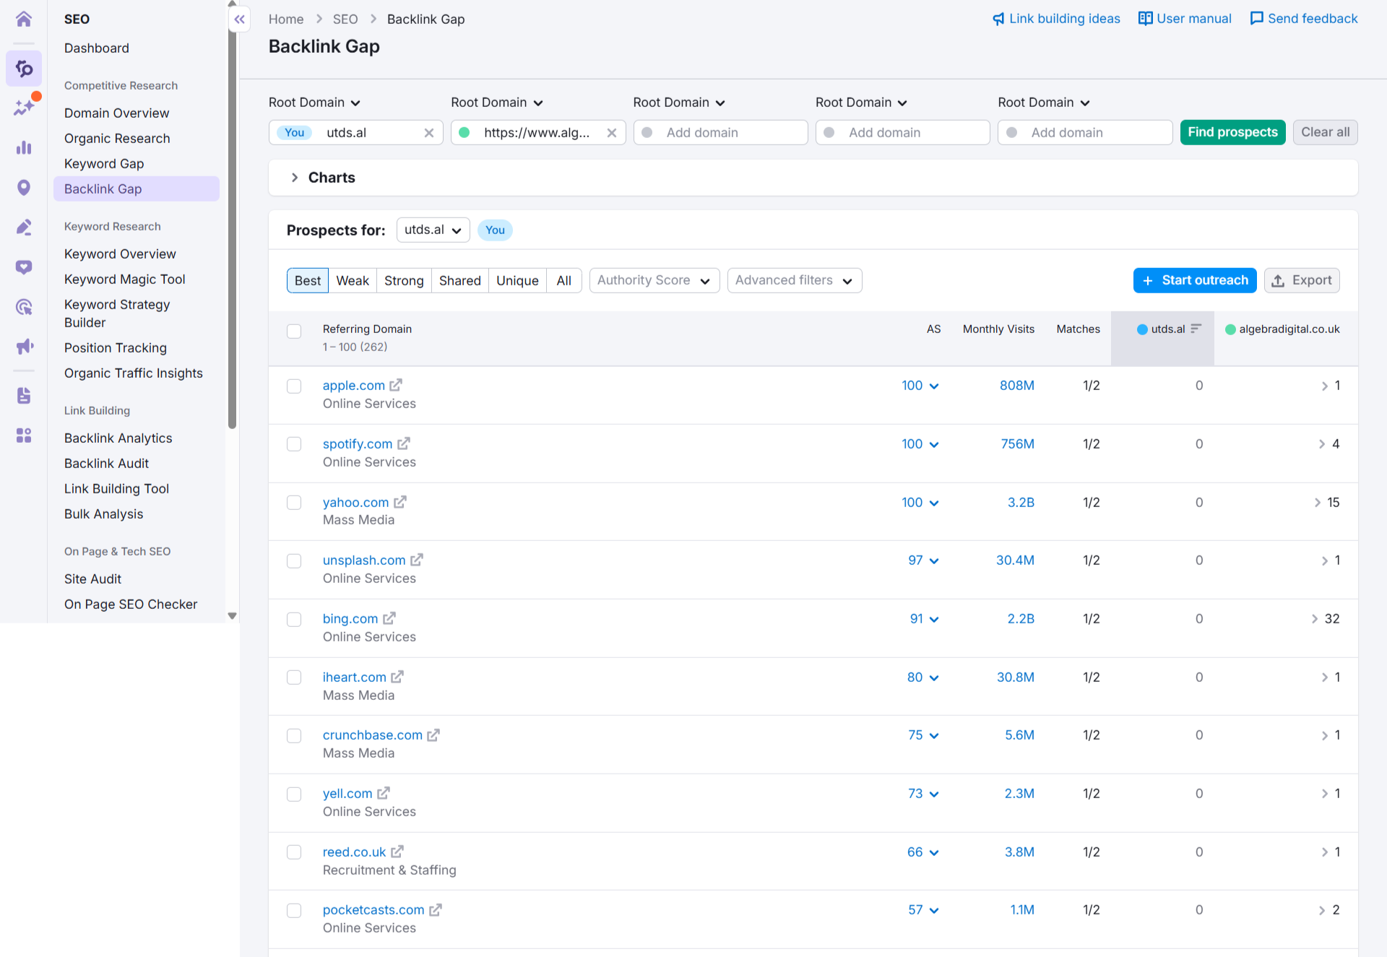The width and height of the screenshot is (1387, 957).
Task: Clear the algebradigital URL field X
Action: click(612, 133)
